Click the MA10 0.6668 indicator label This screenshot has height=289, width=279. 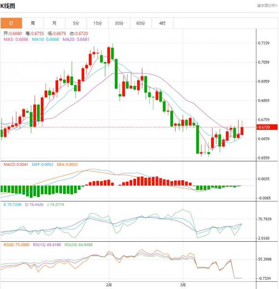pyautogui.click(x=45, y=39)
